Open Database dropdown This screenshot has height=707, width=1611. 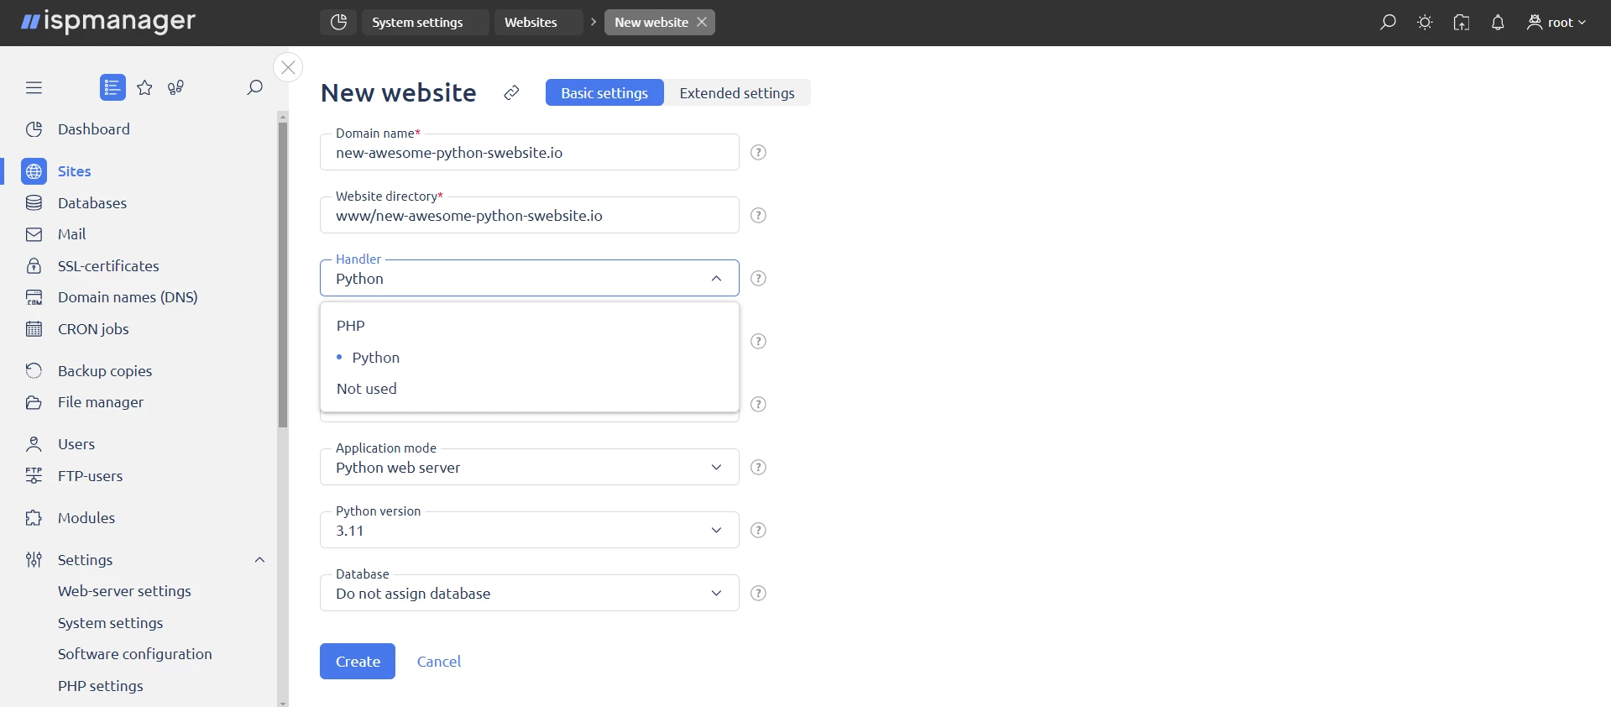click(x=529, y=593)
